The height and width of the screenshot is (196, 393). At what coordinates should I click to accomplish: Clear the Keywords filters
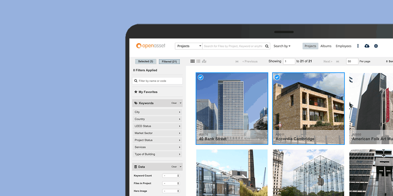pyautogui.click(x=174, y=103)
